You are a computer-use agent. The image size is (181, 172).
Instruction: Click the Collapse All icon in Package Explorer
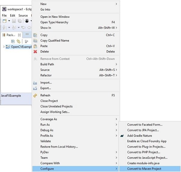coord(13,41)
